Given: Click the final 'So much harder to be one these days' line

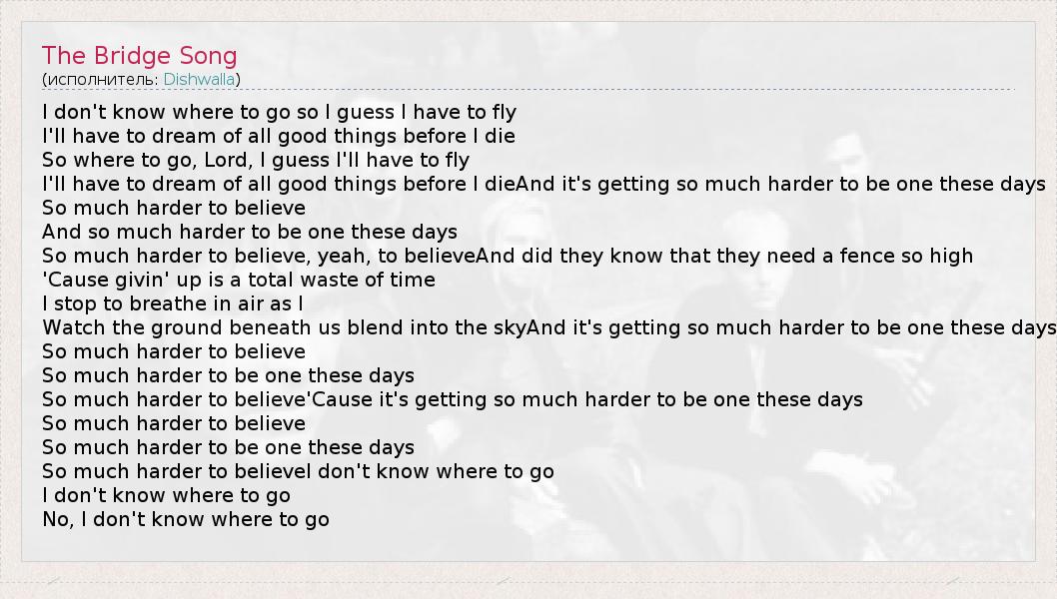Looking at the screenshot, I should [228, 447].
